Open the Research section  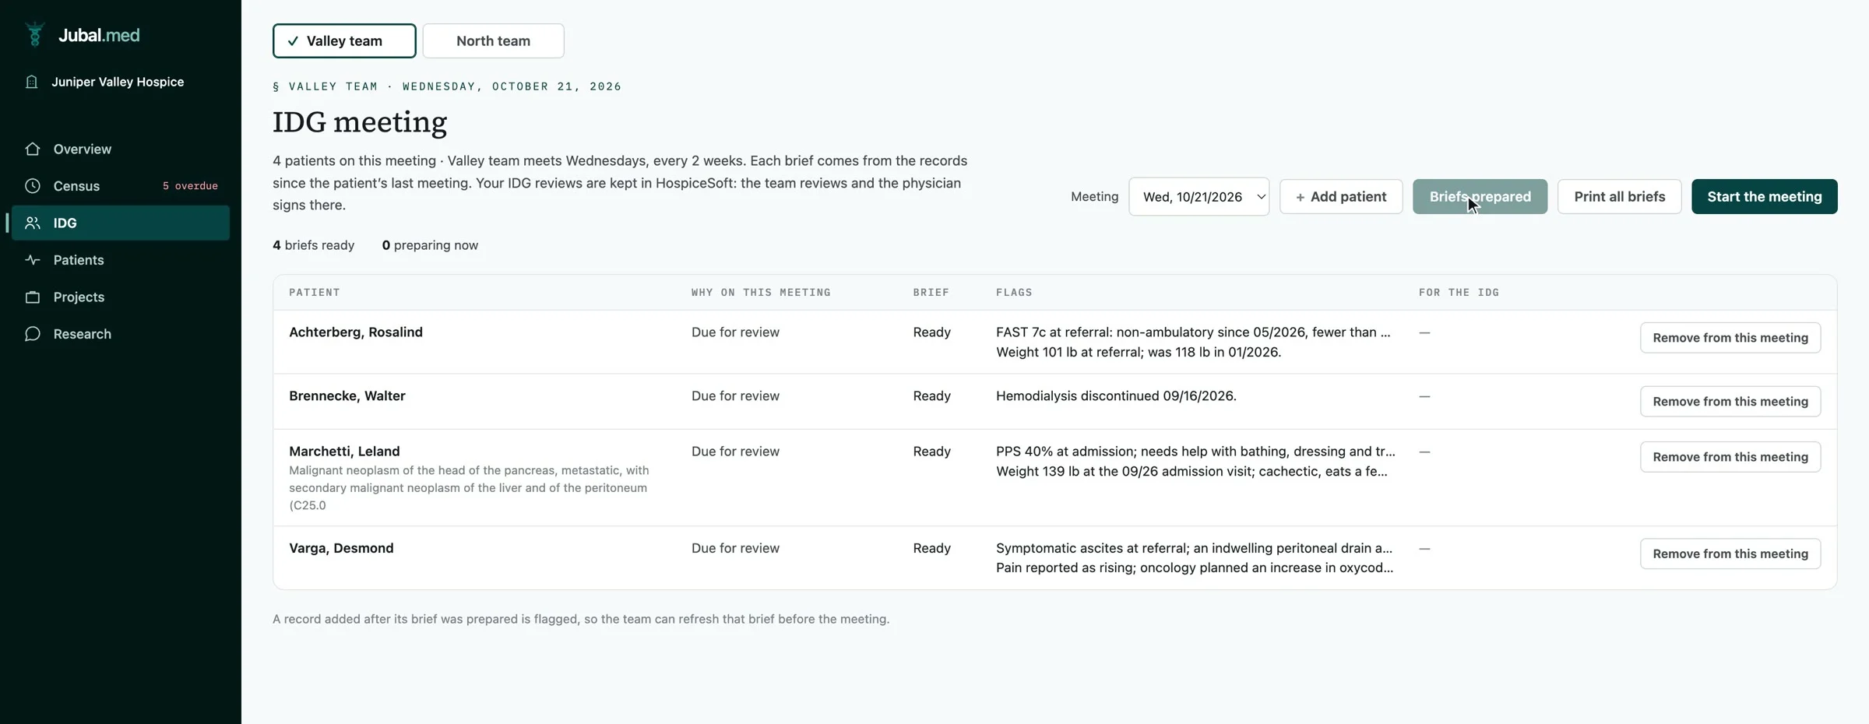[121, 334]
